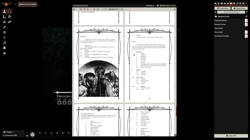Zoom in on the PDF
Viewport: 250px width, 140px height.
(x=105, y=9)
